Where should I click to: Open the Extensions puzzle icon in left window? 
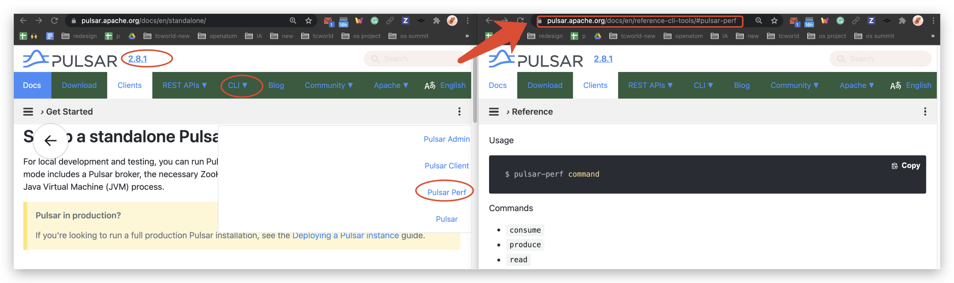click(x=437, y=21)
